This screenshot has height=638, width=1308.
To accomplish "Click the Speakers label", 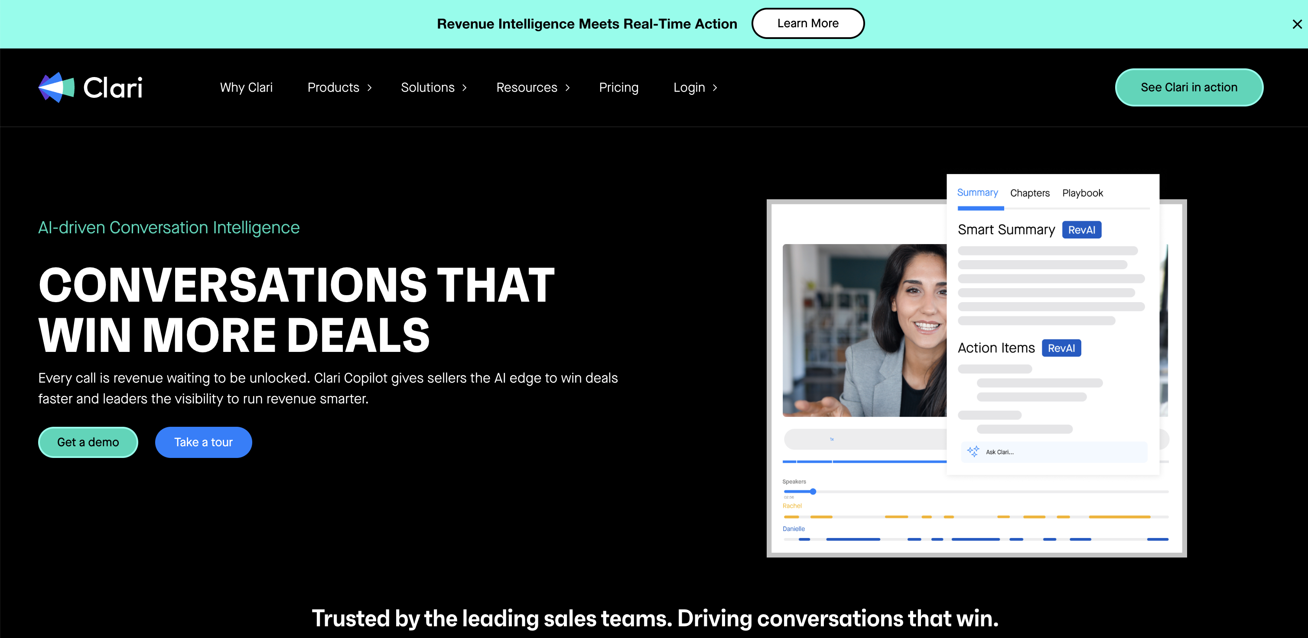I will (x=794, y=481).
